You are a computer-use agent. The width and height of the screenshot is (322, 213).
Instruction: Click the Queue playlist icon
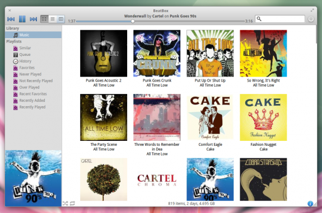(x=16, y=55)
